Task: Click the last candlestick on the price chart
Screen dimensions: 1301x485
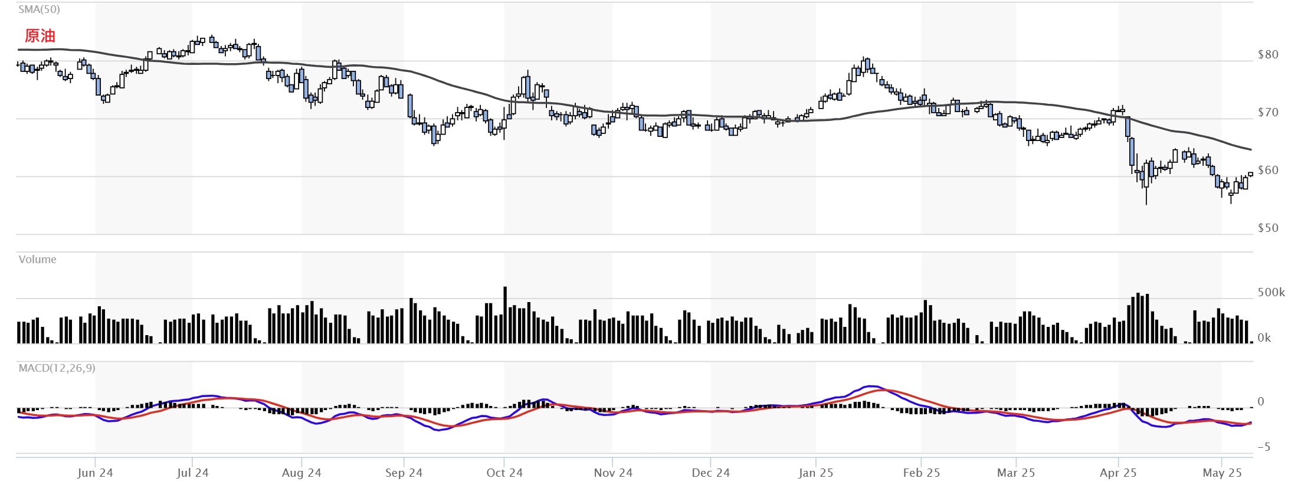Action: pyautogui.click(x=1250, y=174)
